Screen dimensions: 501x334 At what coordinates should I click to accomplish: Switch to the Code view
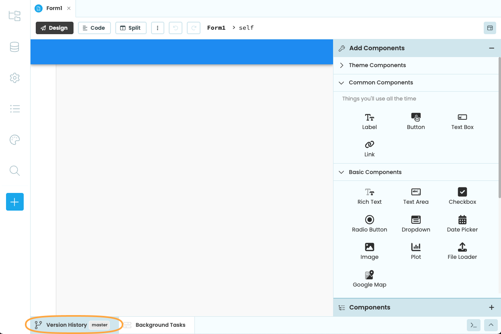point(94,28)
